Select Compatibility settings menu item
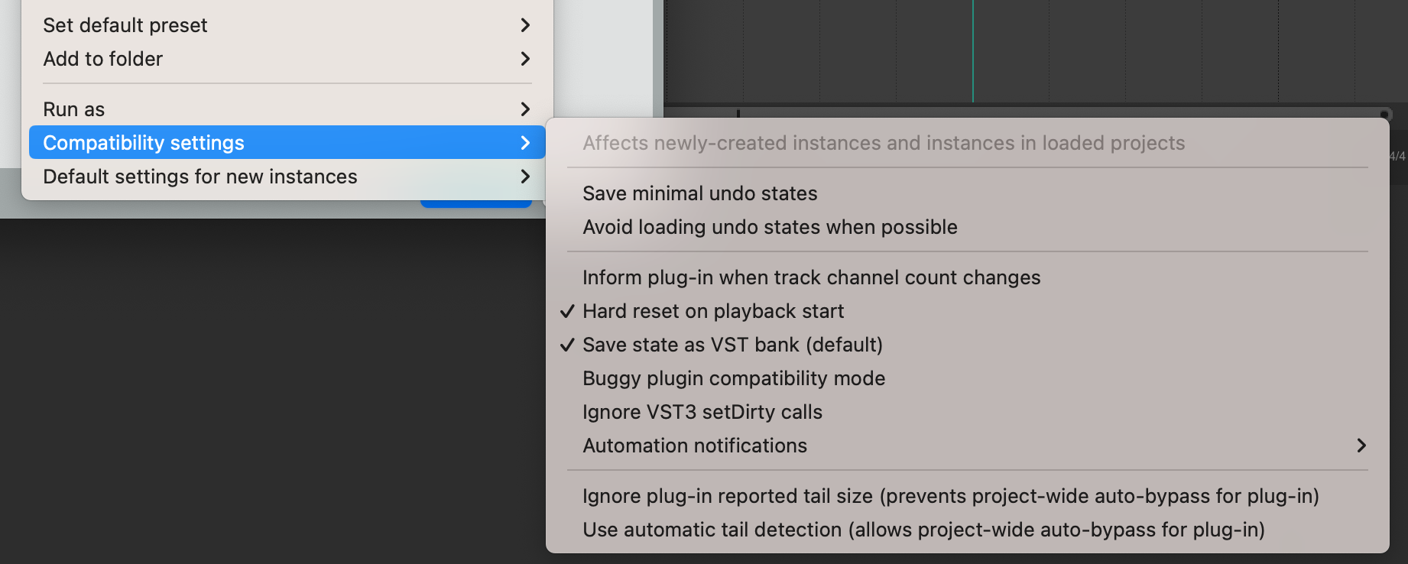Screen dimensions: 1408x564 click(144, 143)
